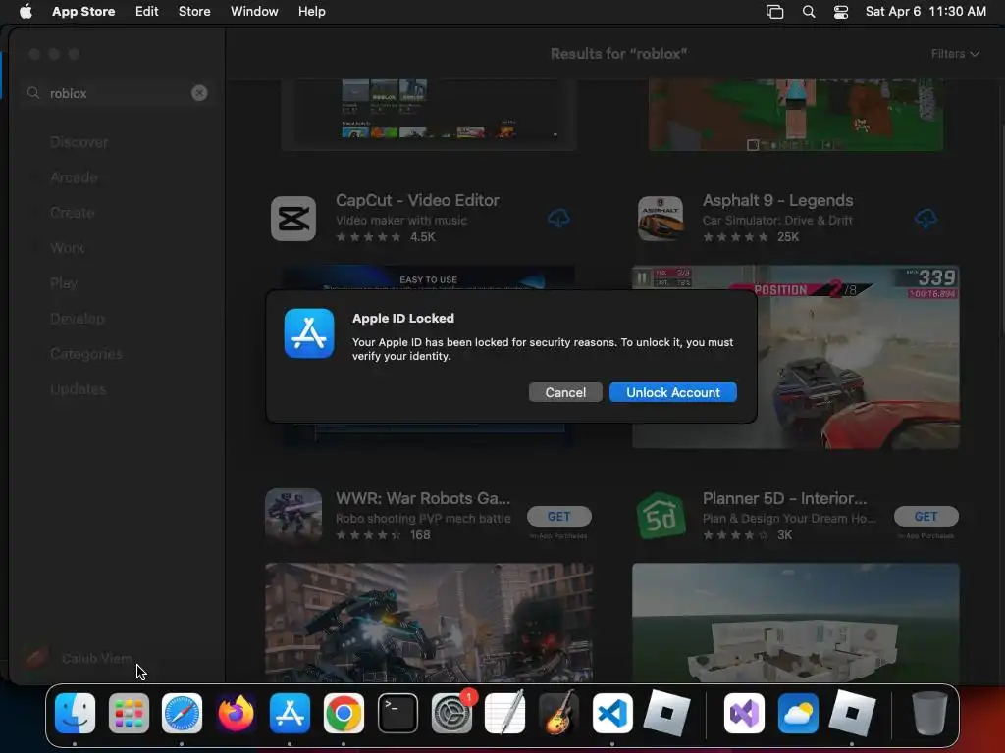Screen dimensions: 1005x753
Task: Clear the roblox search field
Action: [x=199, y=93]
